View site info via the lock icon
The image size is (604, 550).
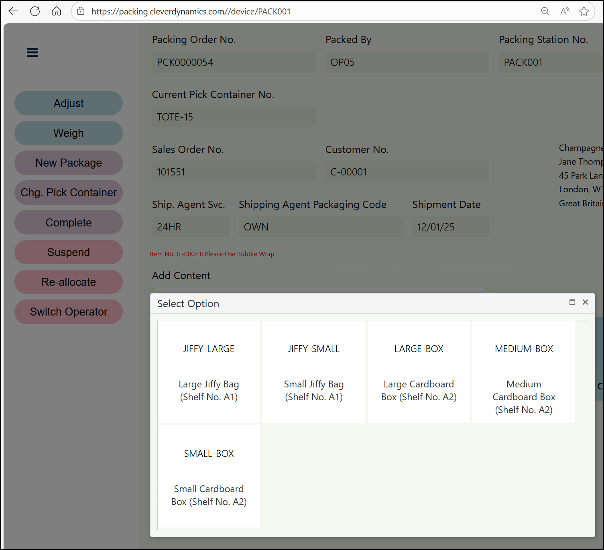81,11
